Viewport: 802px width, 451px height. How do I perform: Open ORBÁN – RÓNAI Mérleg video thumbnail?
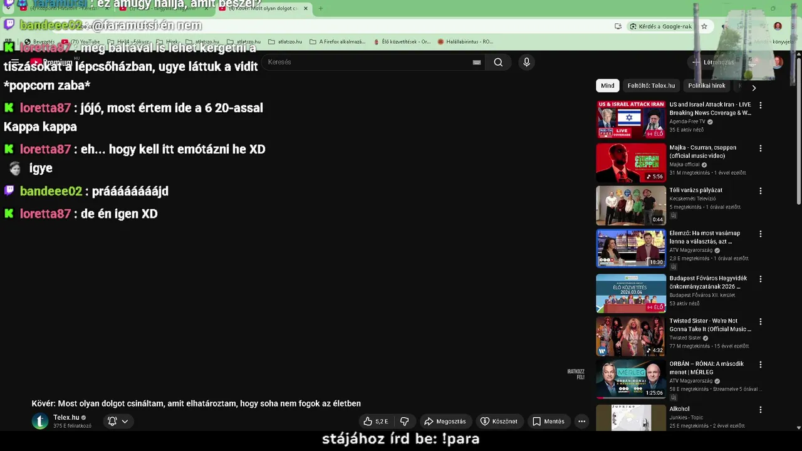pos(631,380)
